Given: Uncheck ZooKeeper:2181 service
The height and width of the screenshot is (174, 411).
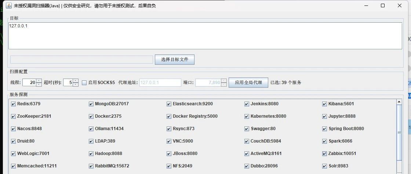Looking at the screenshot, I should [x=13, y=116].
